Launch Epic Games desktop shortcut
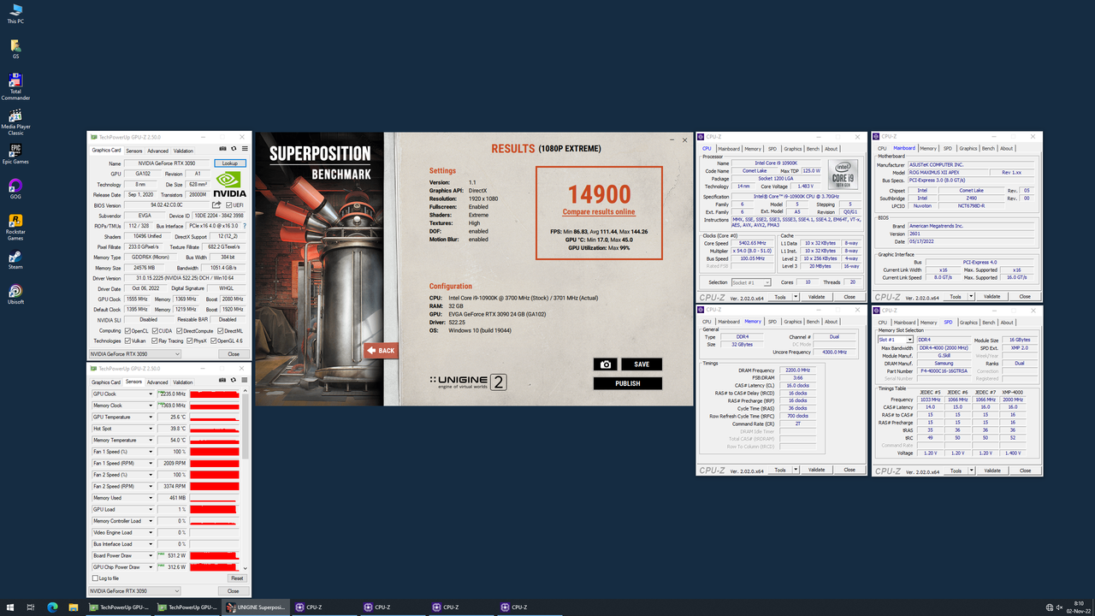The image size is (1095, 616). (15, 155)
